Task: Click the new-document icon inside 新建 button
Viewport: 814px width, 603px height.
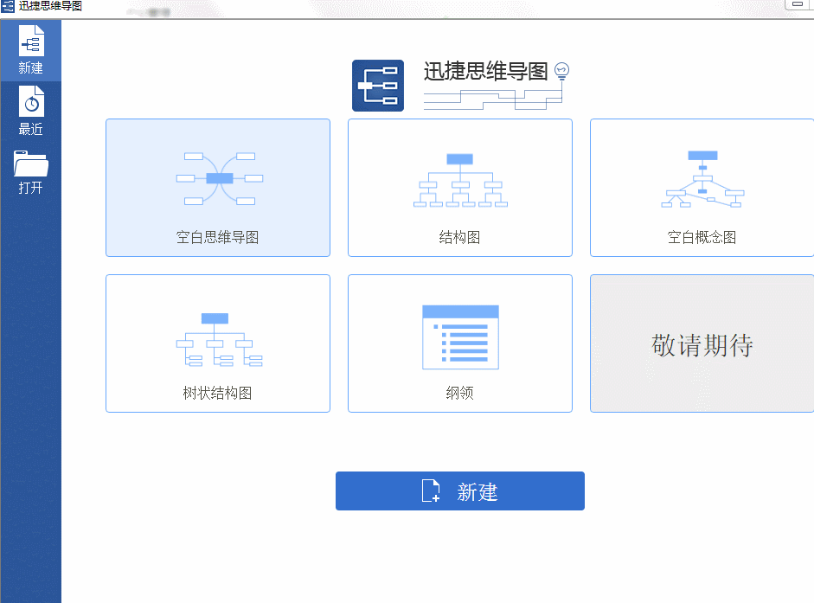Action: (x=430, y=491)
